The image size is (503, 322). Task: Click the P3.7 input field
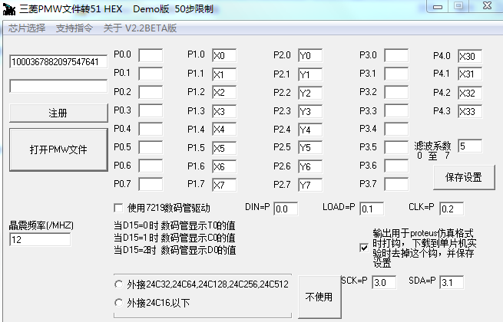pos(396,184)
